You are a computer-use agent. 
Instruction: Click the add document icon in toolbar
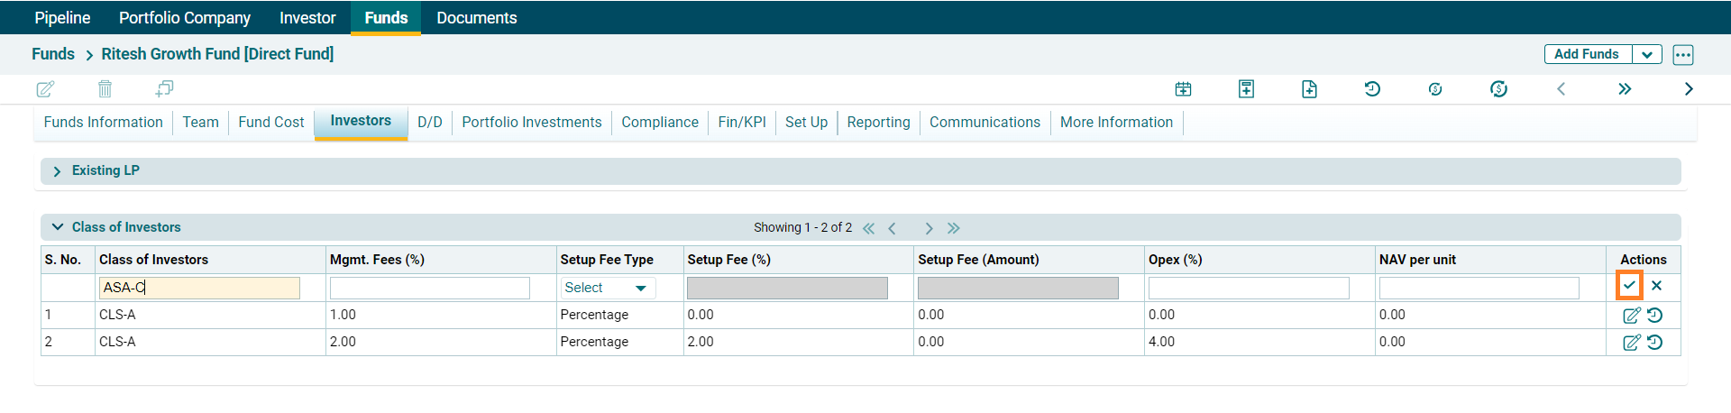coord(1309,88)
